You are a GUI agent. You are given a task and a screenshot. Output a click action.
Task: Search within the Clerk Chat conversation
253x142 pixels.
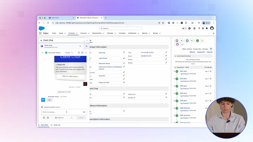click(79, 53)
